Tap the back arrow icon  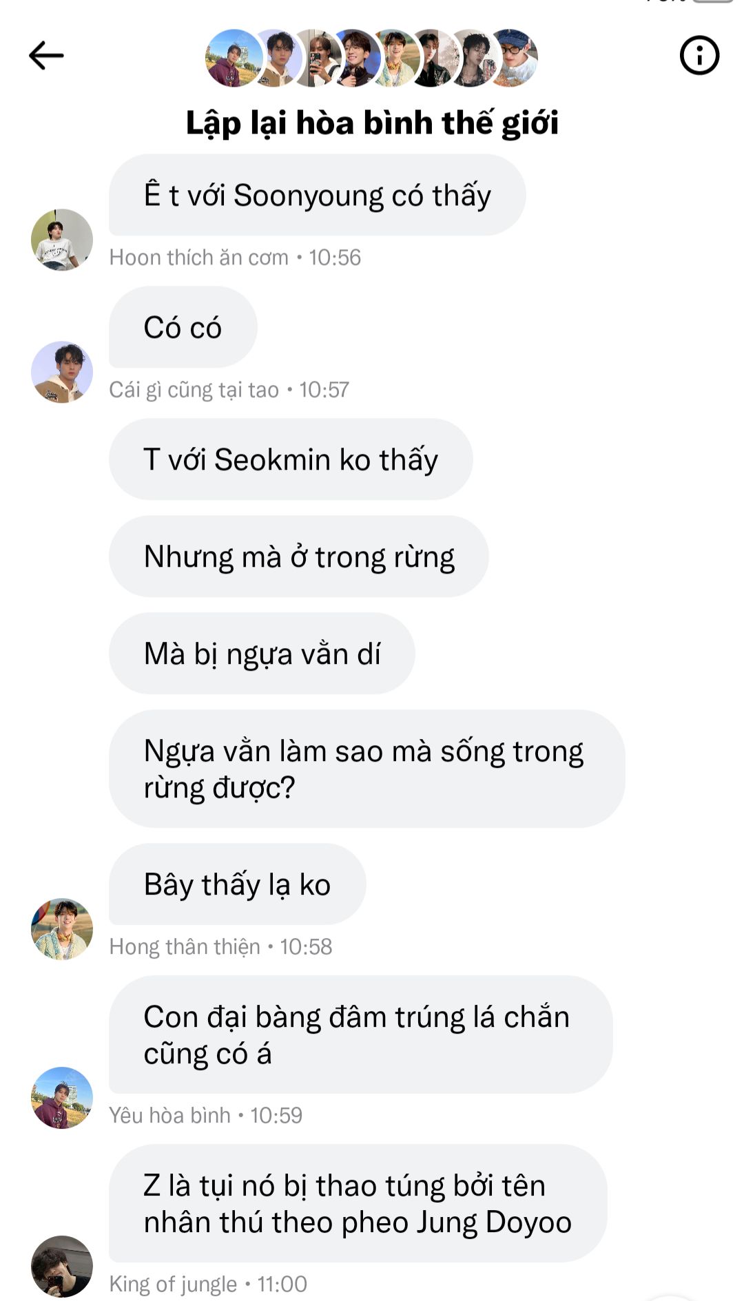46,56
